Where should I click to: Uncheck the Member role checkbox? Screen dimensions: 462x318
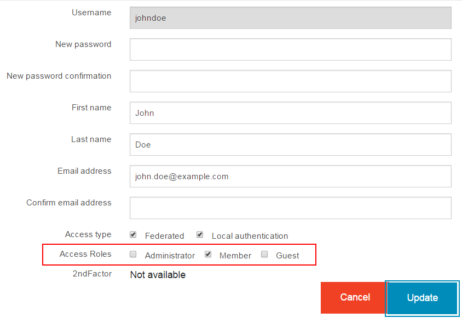(x=208, y=254)
